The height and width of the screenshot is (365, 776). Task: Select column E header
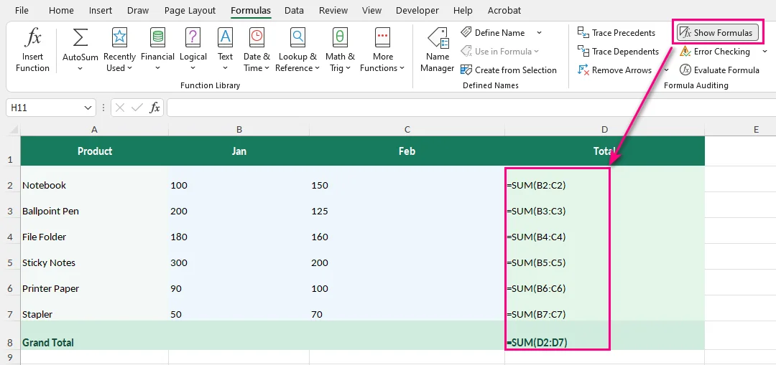[x=756, y=129]
